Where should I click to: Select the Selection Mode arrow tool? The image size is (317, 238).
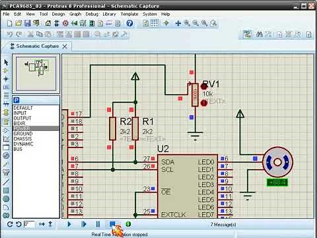point(6,62)
